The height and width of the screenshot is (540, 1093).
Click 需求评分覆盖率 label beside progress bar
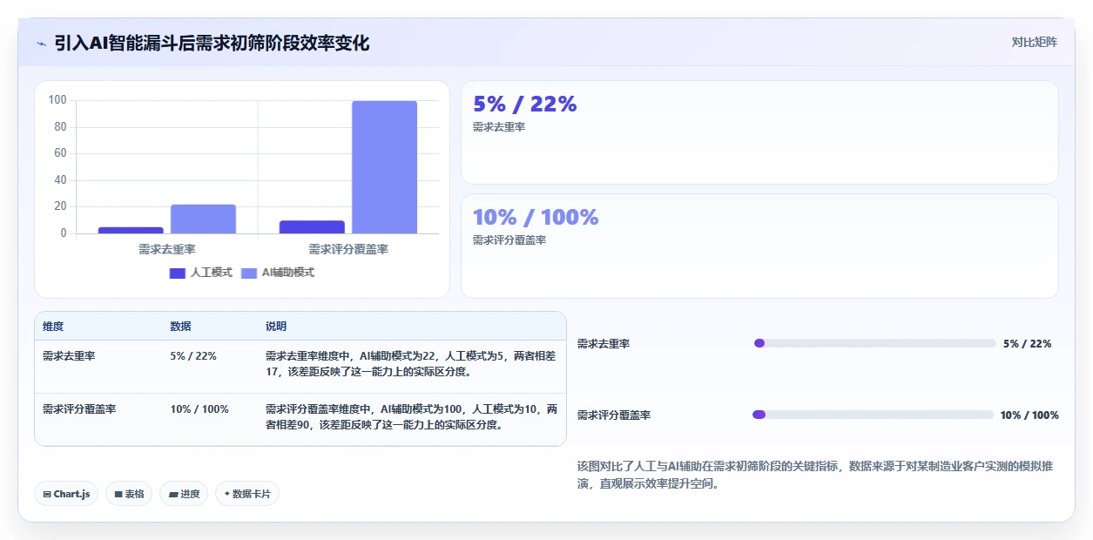point(614,415)
